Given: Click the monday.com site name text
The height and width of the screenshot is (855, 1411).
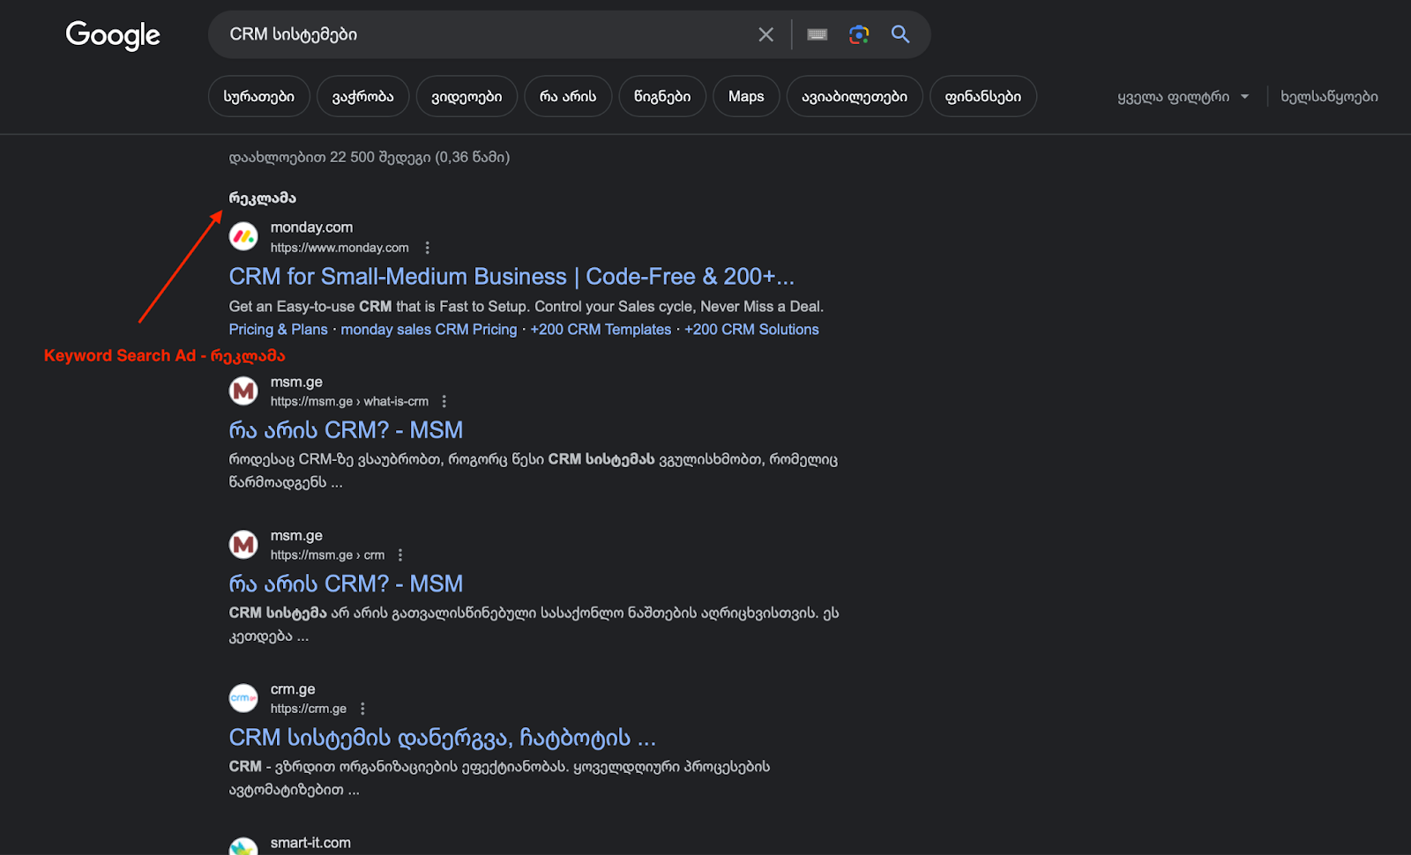Looking at the screenshot, I should (311, 227).
